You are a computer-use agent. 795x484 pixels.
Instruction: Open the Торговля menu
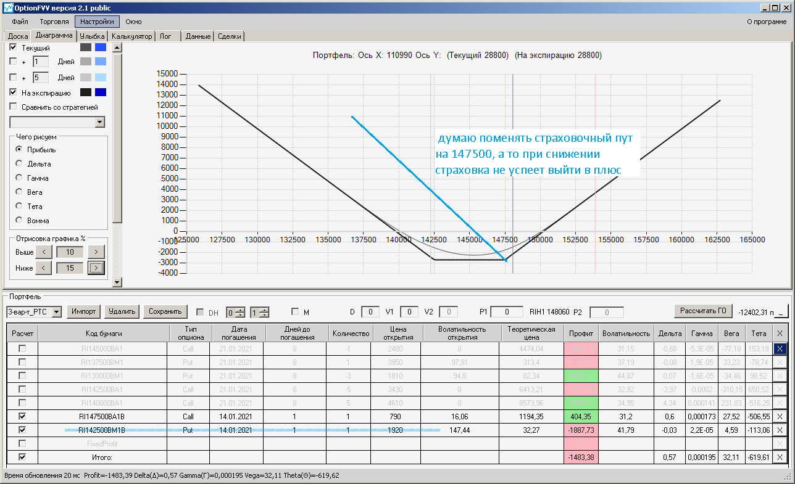54,22
